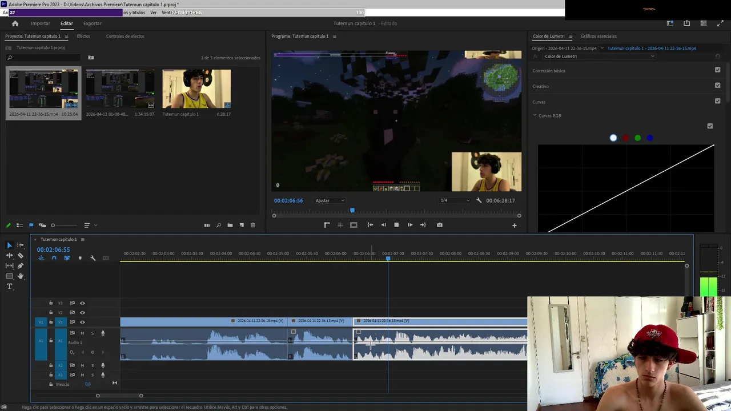This screenshot has width=731, height=411.
Task: Open the Ver menu
Action: pyautogui.click(x=153, y=13)
